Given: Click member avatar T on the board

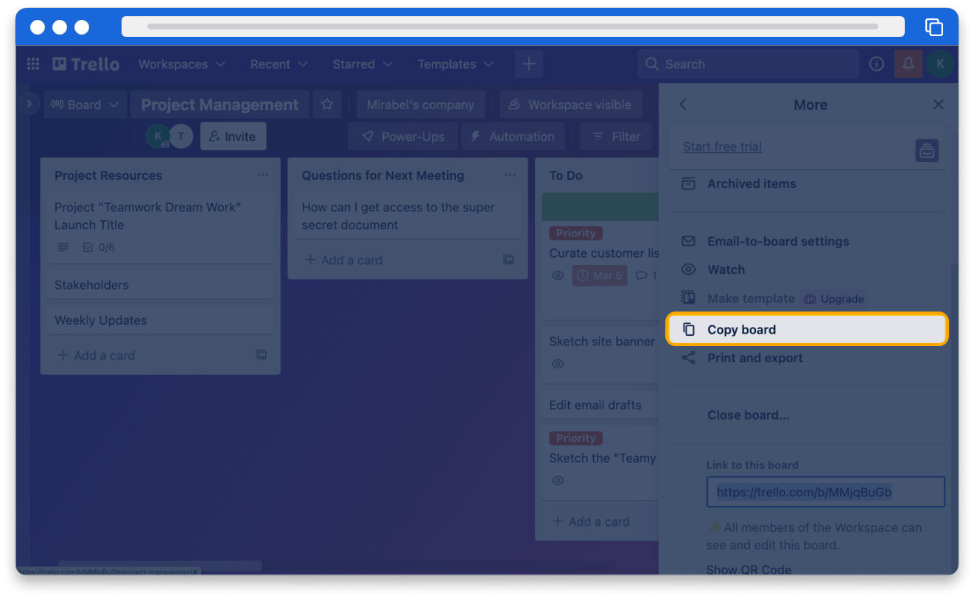Looking at the screenshot, I should [x=181, y=136].
